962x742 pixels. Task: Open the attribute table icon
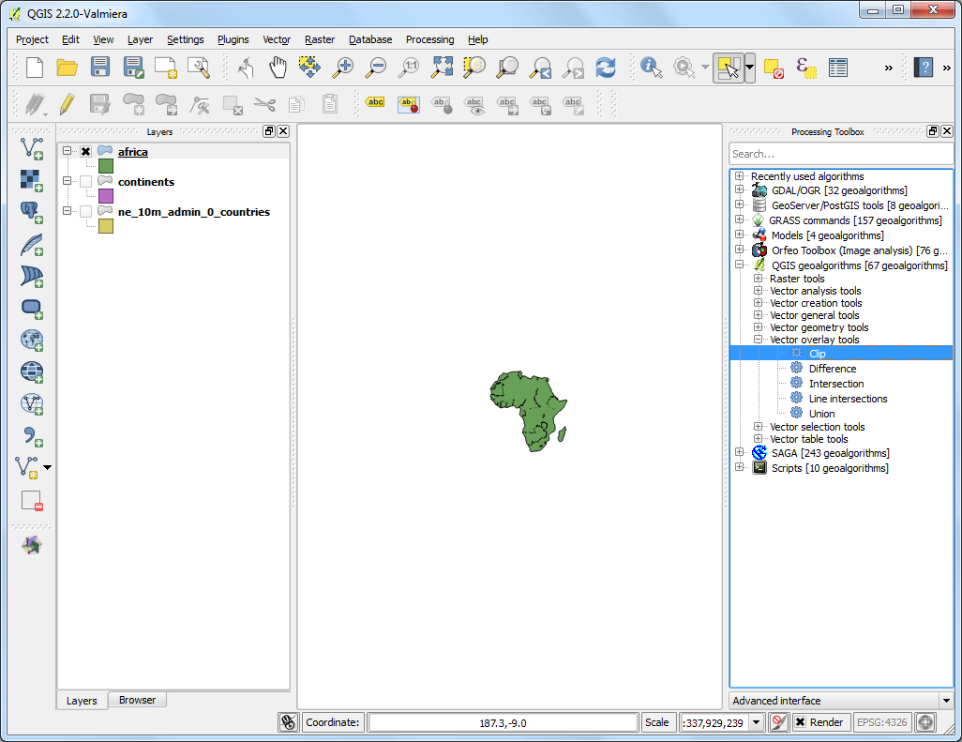pos(838,67)
